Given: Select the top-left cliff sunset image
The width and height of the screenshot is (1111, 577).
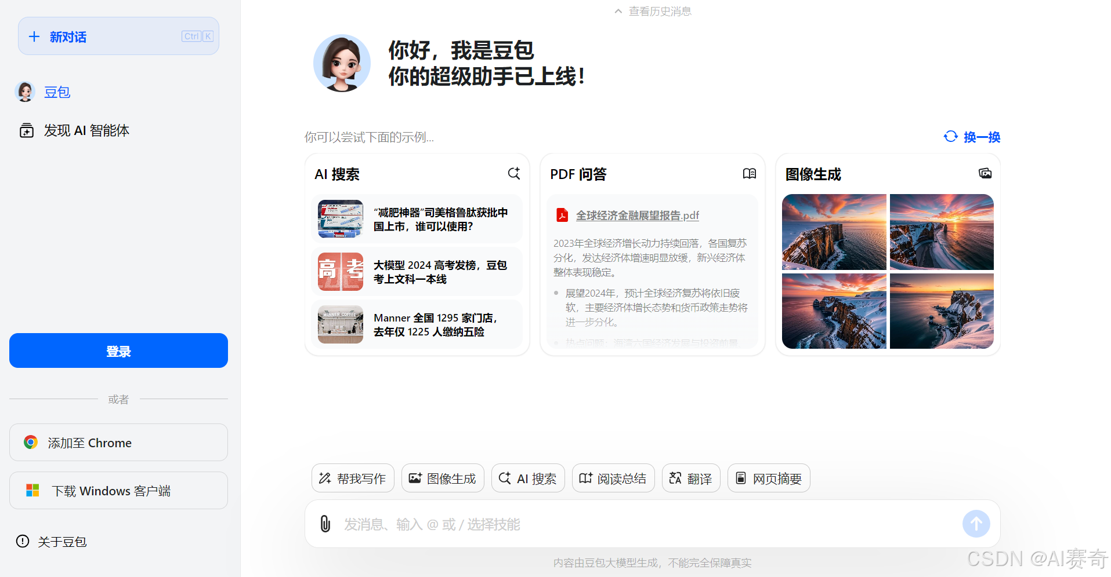Looking at the screenshot, I should (834, 232).
